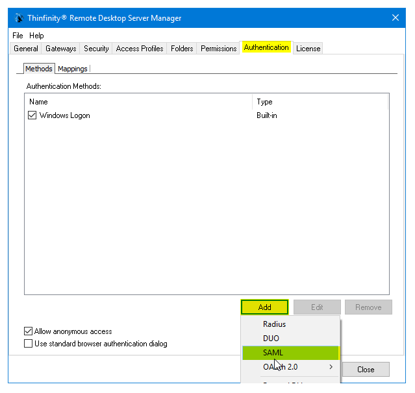The height and width of the screenshot is (393, 415).
Task: Open the Help menu
Action: pos(36,36)
